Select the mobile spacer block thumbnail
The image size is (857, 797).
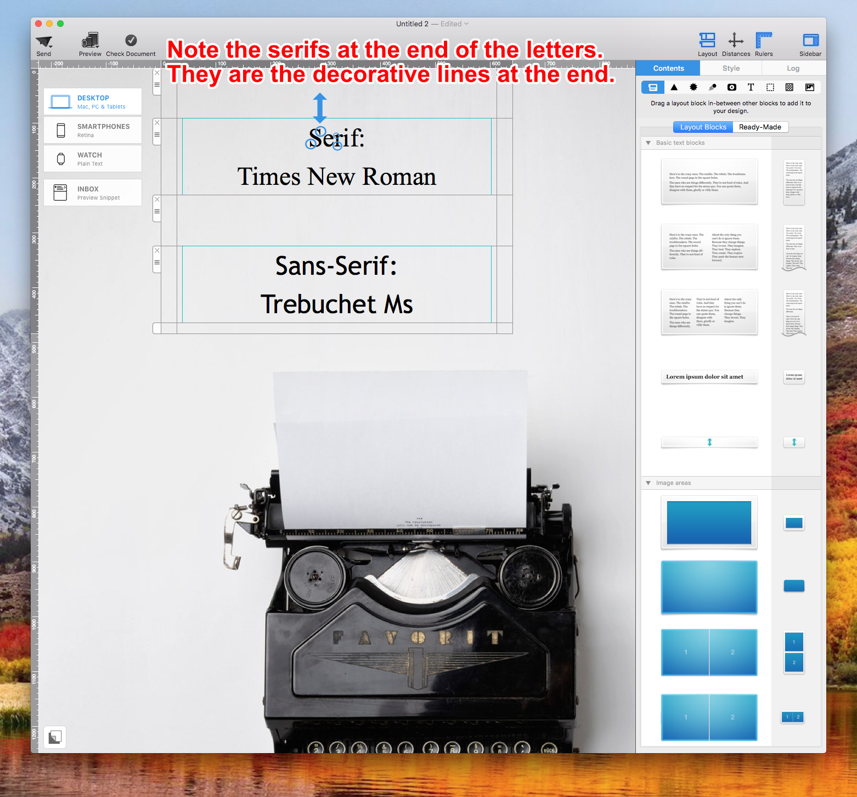coord(794,442)
